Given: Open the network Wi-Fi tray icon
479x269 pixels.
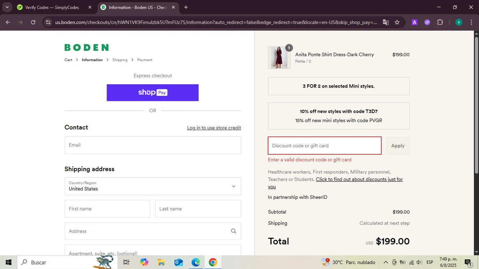Looking at the screenshot, I should tap(411, 262).
